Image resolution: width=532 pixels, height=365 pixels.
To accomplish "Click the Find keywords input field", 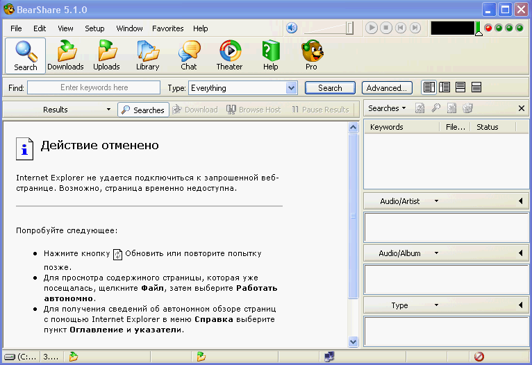I will (x=94, y=87).
